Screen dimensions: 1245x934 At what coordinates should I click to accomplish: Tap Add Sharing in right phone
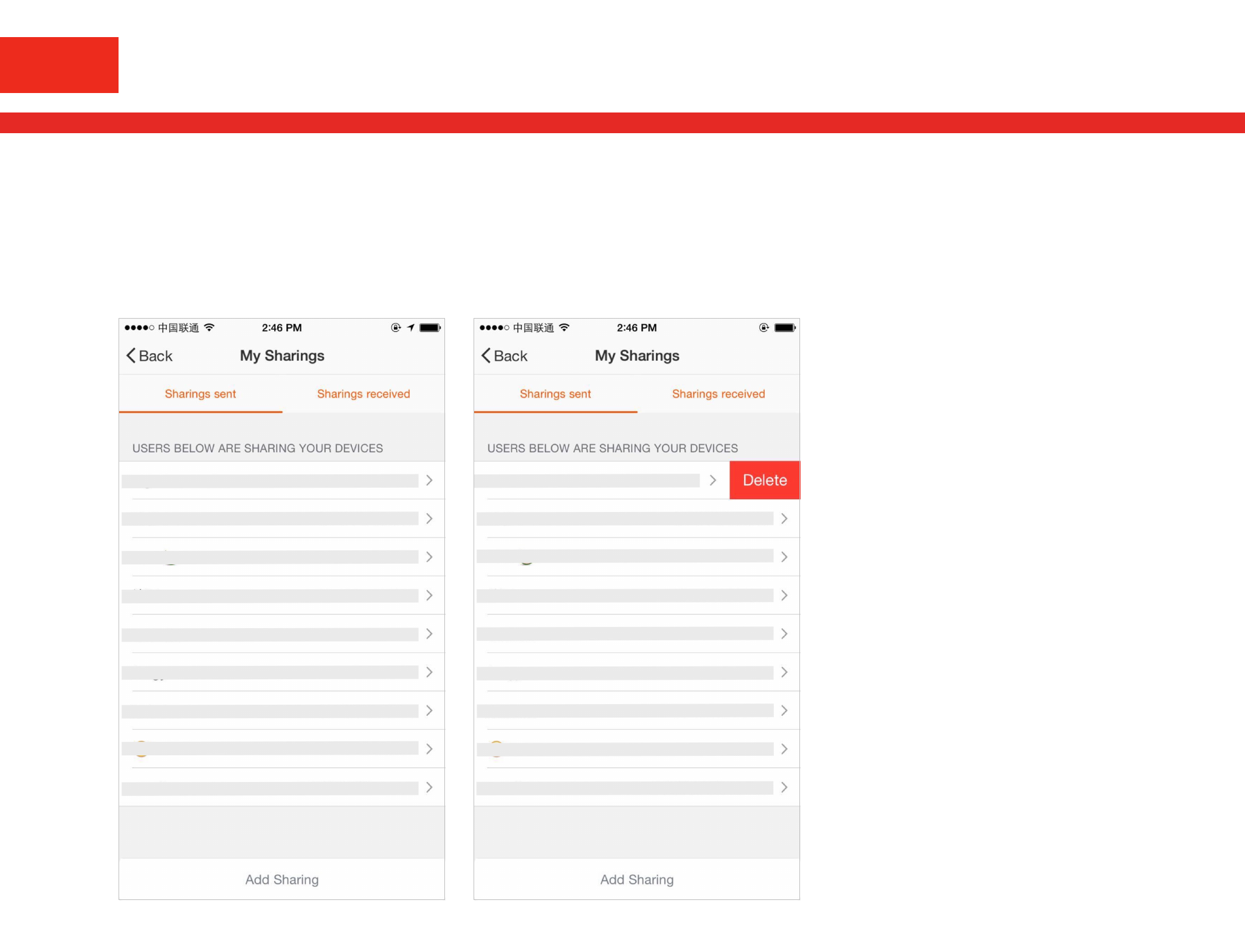click(x=636, y=879)
